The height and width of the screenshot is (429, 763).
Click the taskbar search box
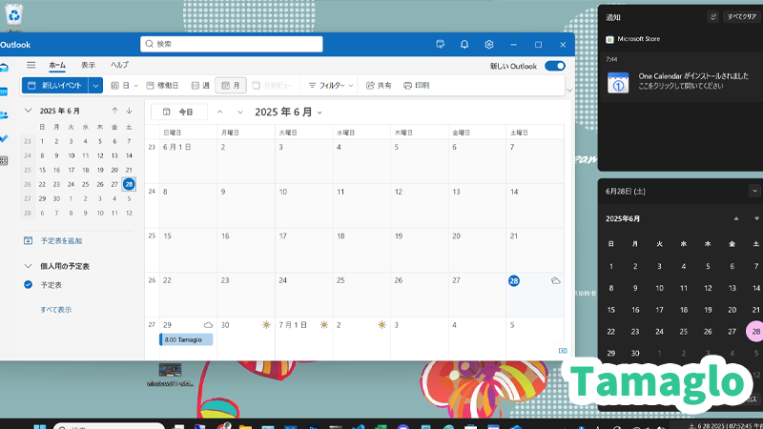coord(109,426)
